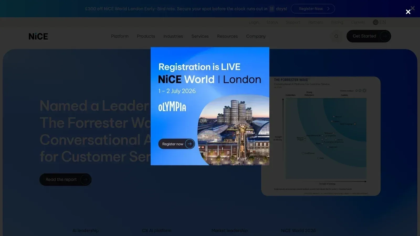Click the 'Registration is LIVE' popup heading
Image resolution: width=420 pixels, height=236 pixels.
(199, 67)
